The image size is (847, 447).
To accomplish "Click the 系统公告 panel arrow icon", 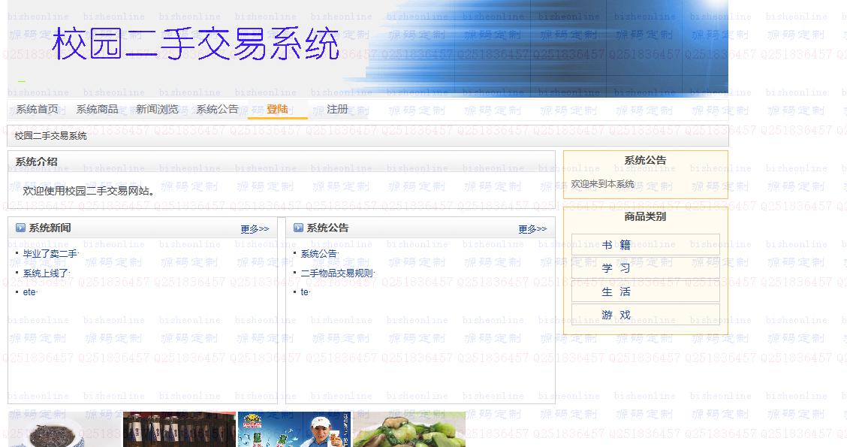I will (x=298, y=228).
